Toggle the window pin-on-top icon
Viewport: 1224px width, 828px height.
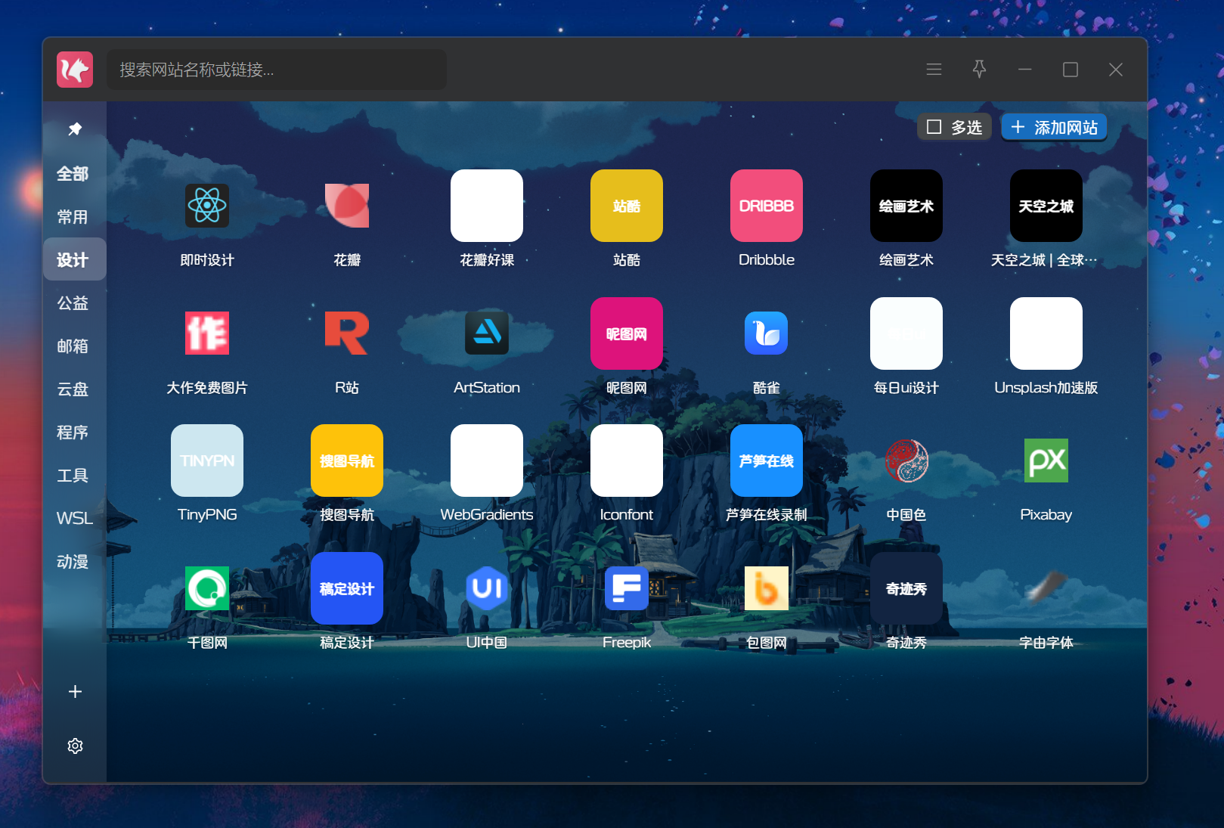[x=979, y=70]
